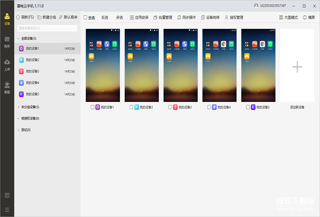The width and height of the screenshot is (320, 217).
Task: Check the box for 我的设备3 thumbnail
Action: tap(170, 107)
